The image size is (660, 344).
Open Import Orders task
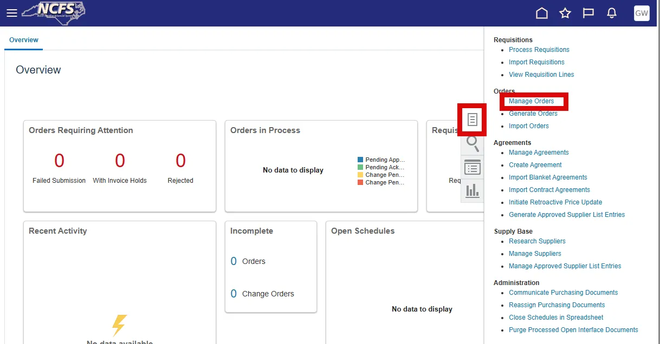pos(529,126)
